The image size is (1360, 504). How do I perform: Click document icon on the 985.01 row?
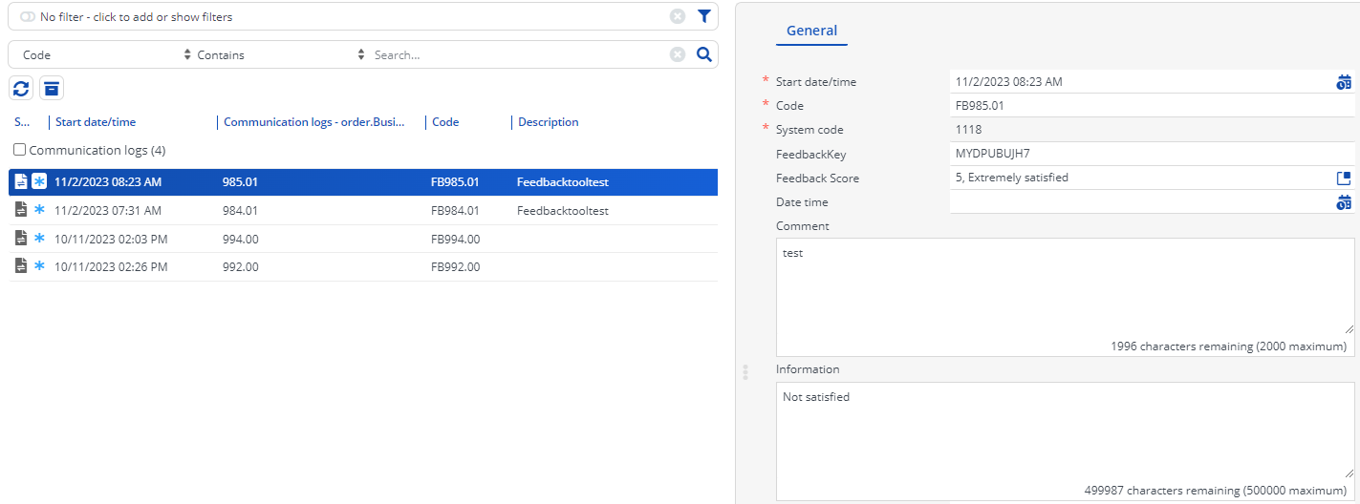[21, 181]
